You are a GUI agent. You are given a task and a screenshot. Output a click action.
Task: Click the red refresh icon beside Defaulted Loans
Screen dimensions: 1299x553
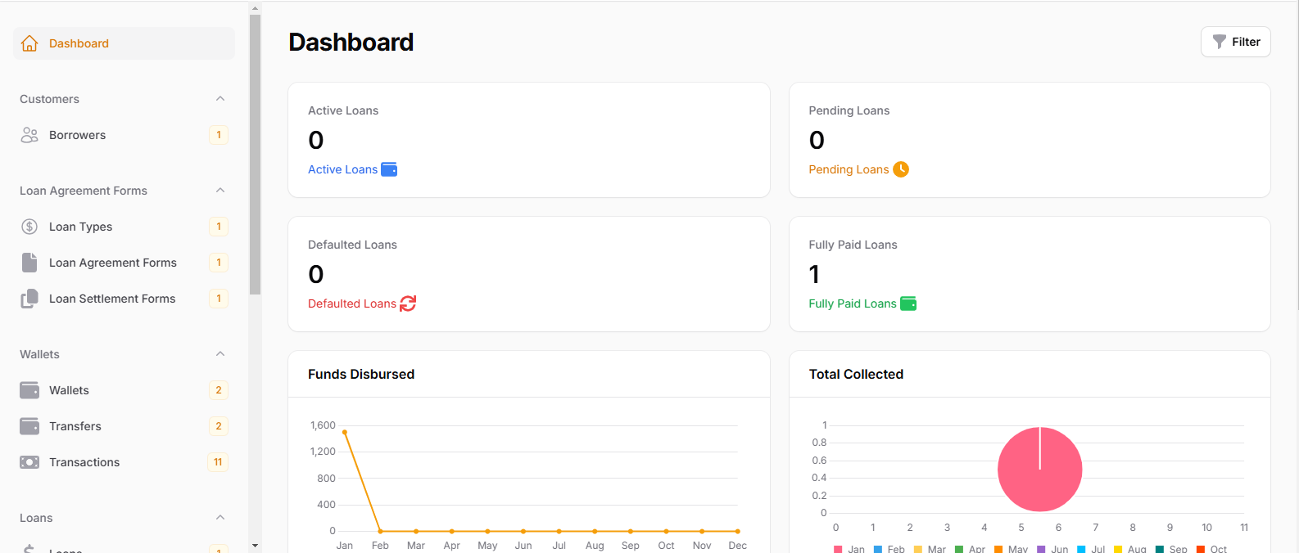pyautogui.click(x=408, y=303)
